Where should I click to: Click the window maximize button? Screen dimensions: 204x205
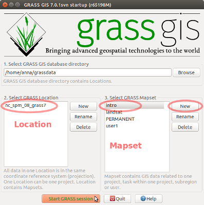click(17, 5)
